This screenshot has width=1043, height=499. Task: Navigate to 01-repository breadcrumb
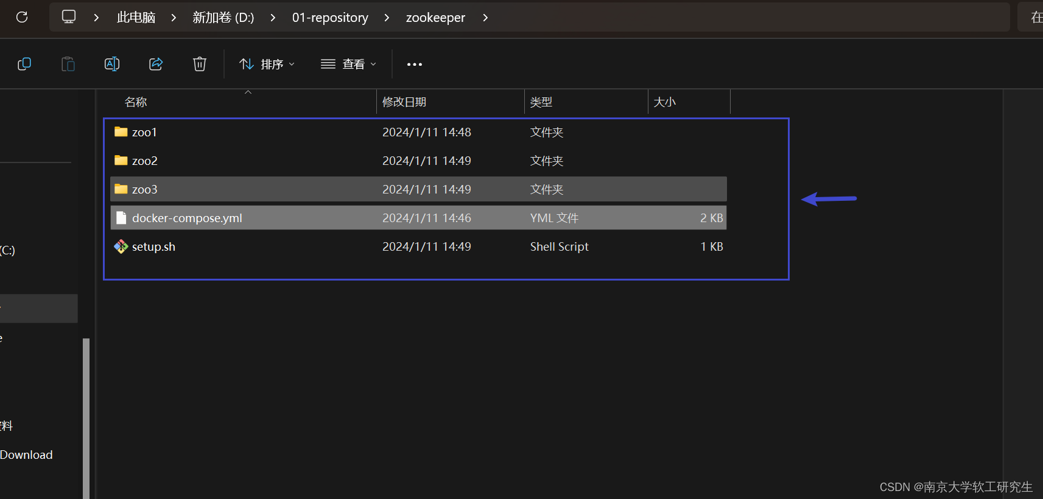coord(330,18)
